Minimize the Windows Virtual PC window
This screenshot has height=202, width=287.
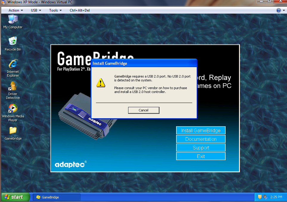tap(261, 1)
